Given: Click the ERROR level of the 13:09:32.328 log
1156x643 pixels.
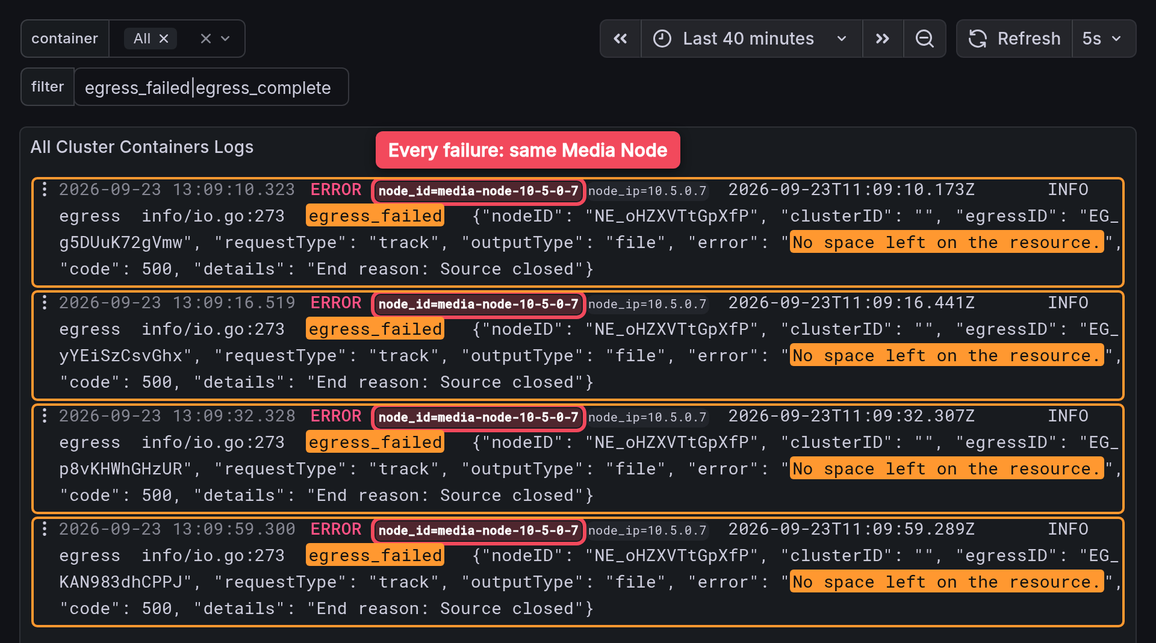Looking at the screenshot, I should pos(336,416).
